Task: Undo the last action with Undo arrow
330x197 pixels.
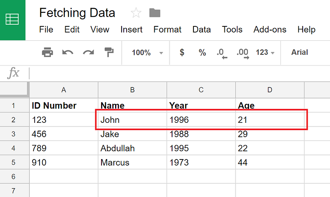Action: tap(68, 53)
